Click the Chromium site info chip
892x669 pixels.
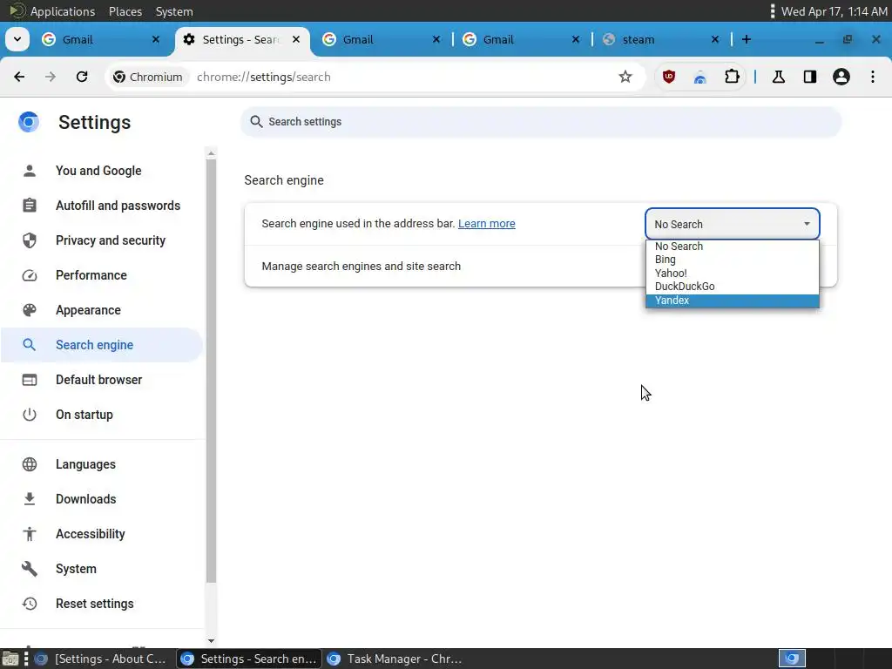[148, 77]
